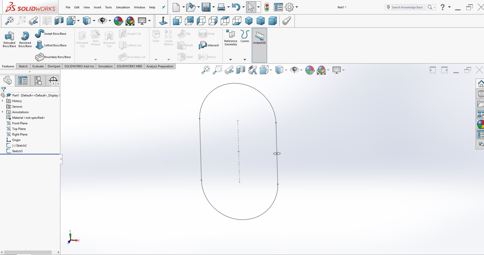Click Material <not specified> item
Viewport: 484px width, 255px height.
click(28, 118)
